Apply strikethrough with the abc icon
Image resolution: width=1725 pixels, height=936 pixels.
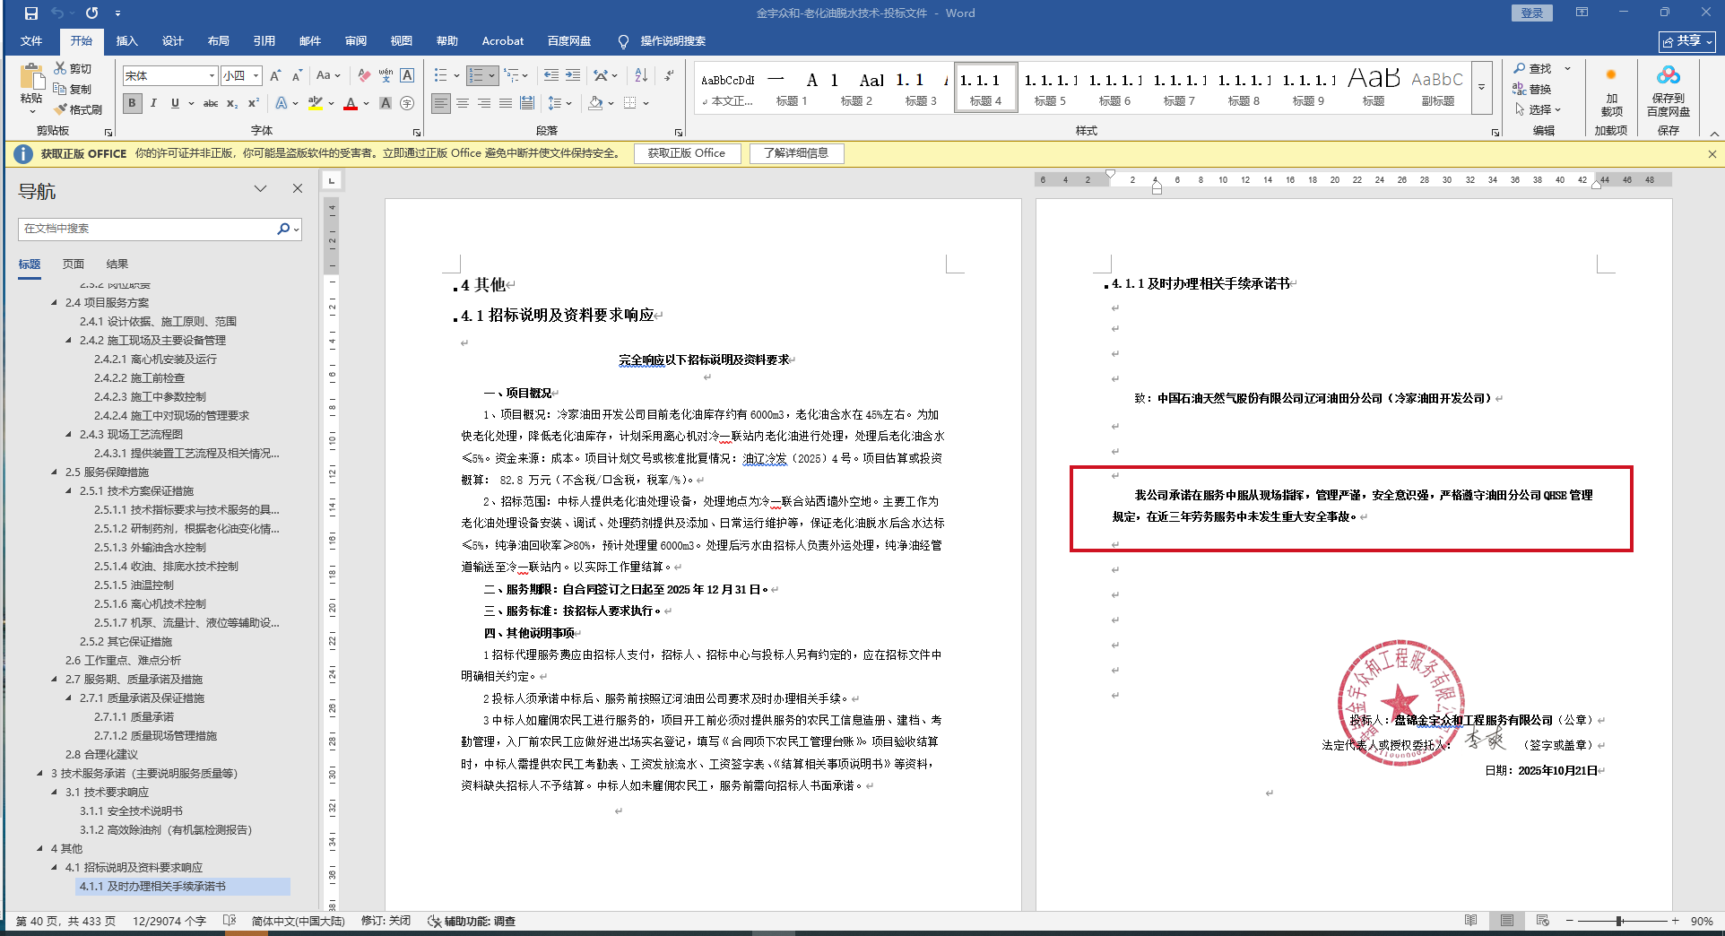(211, 104)
